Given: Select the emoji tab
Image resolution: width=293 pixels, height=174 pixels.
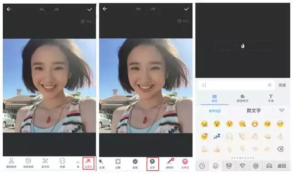Looking at the screenshot, I should pos(215,111).
